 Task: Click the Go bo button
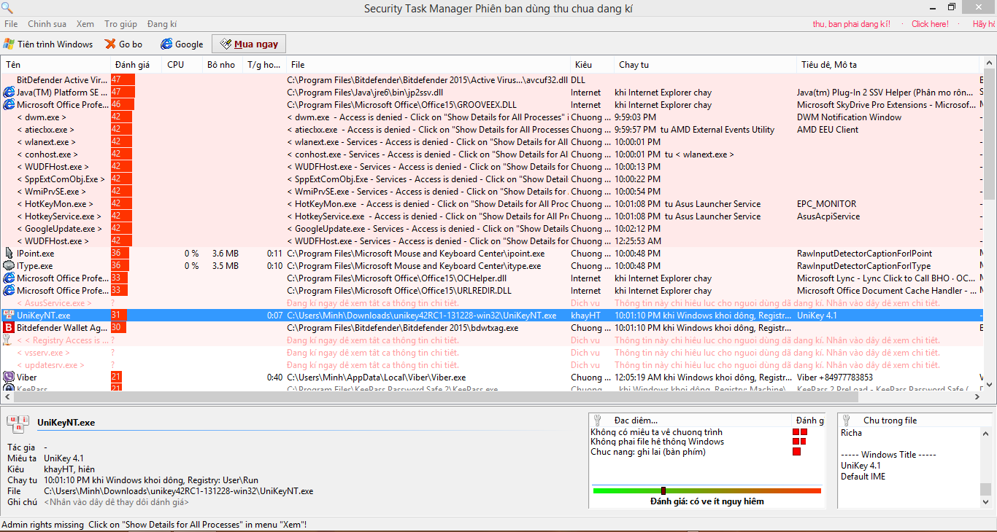click(x=124, y=44)
